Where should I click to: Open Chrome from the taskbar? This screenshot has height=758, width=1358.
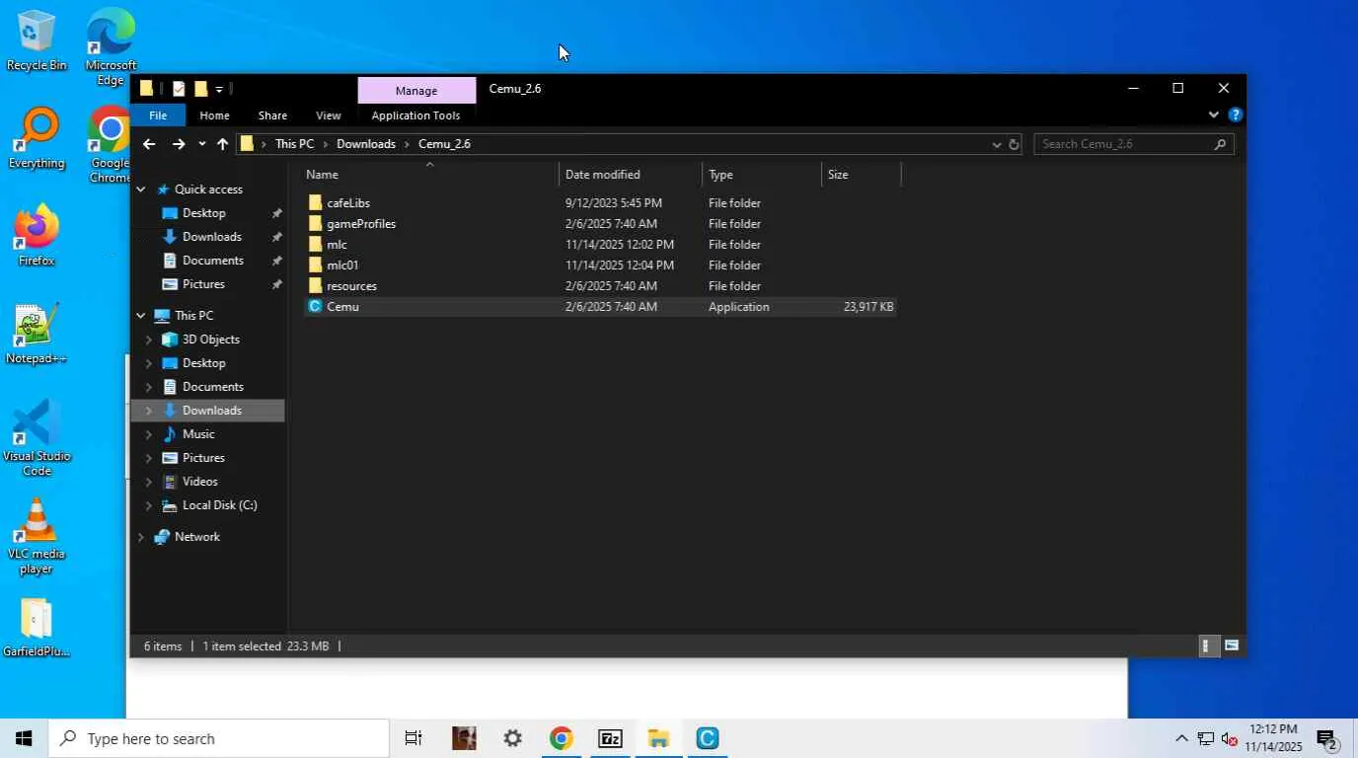pyautogui.click(x=561, y=738)
